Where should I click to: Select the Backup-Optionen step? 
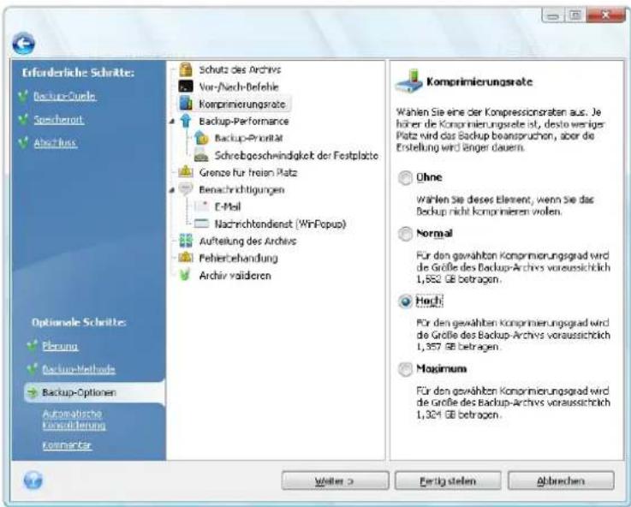[94, 392]
